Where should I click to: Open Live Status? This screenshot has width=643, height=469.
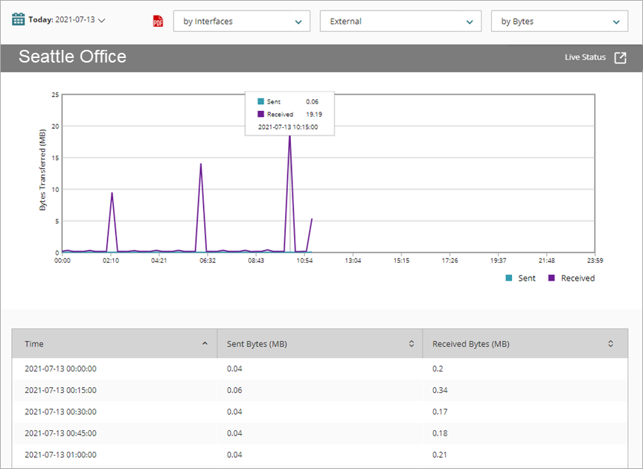[585, 57]
